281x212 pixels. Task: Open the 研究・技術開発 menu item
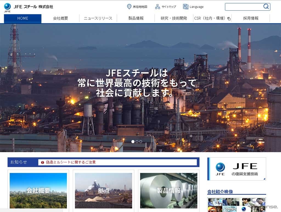(x=174, y=18)
